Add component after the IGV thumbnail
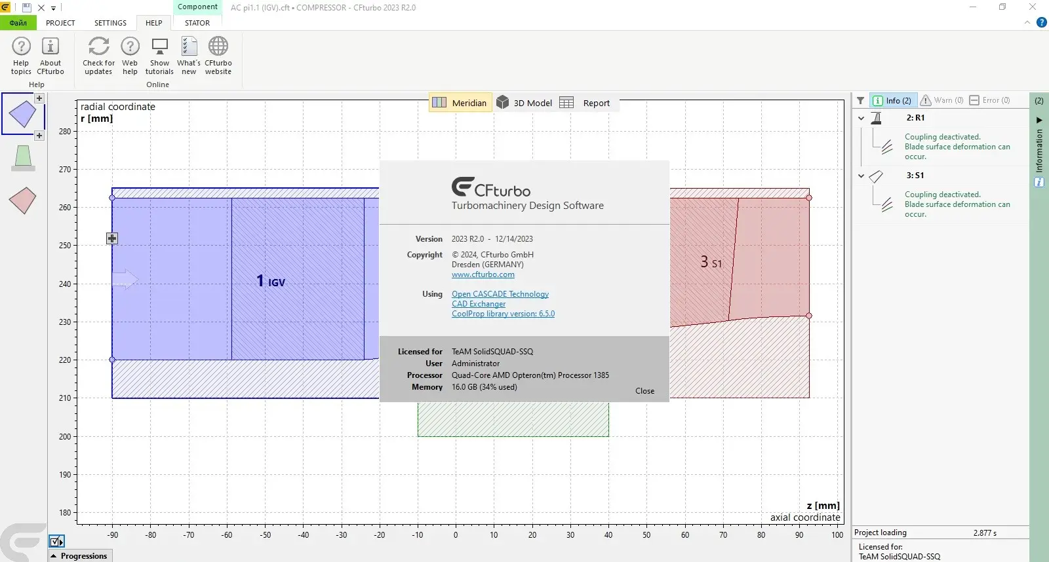The height and width of the screenshot is (562, 1049). pyautogui.click(x=39, y=136)
